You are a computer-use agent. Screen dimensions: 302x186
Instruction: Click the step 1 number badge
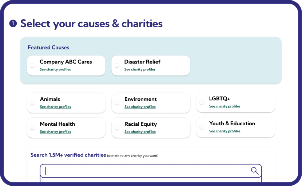click(x=13, y=24)
